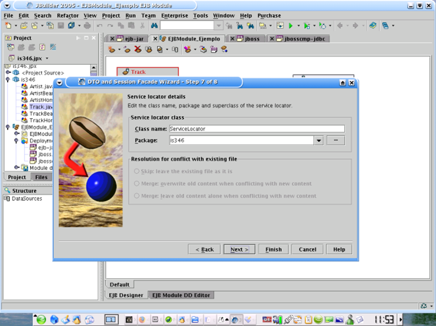Click the Track bean icon in EJB designer
436x326 pixels.
pyautogui.click(x=125, y=72)
